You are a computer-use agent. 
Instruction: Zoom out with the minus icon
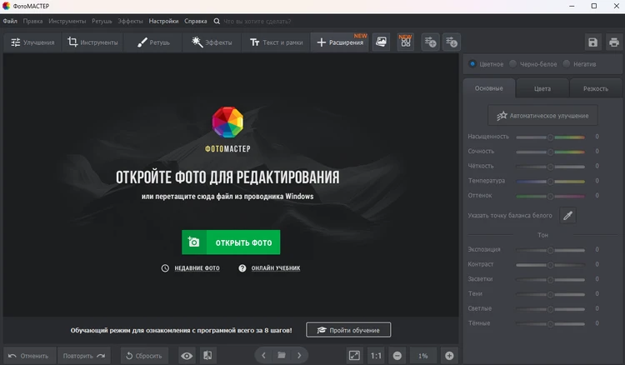tap(397, 356)
